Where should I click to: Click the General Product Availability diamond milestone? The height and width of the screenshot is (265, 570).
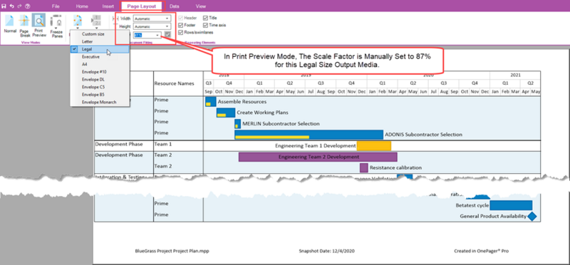pyautogui.click(x=532, y=217)
